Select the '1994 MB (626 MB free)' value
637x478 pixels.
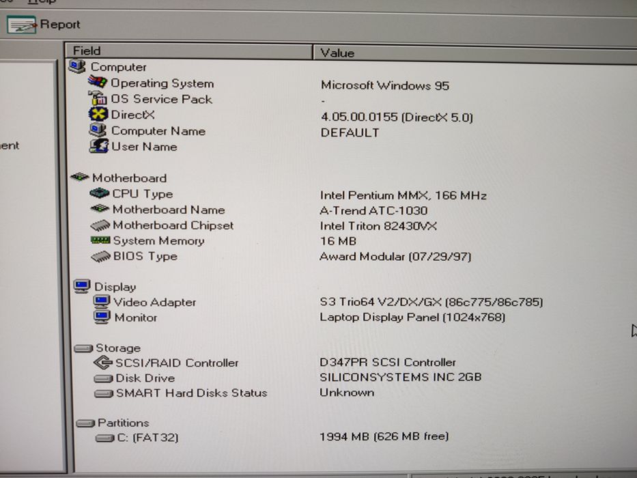pos(384,436)
